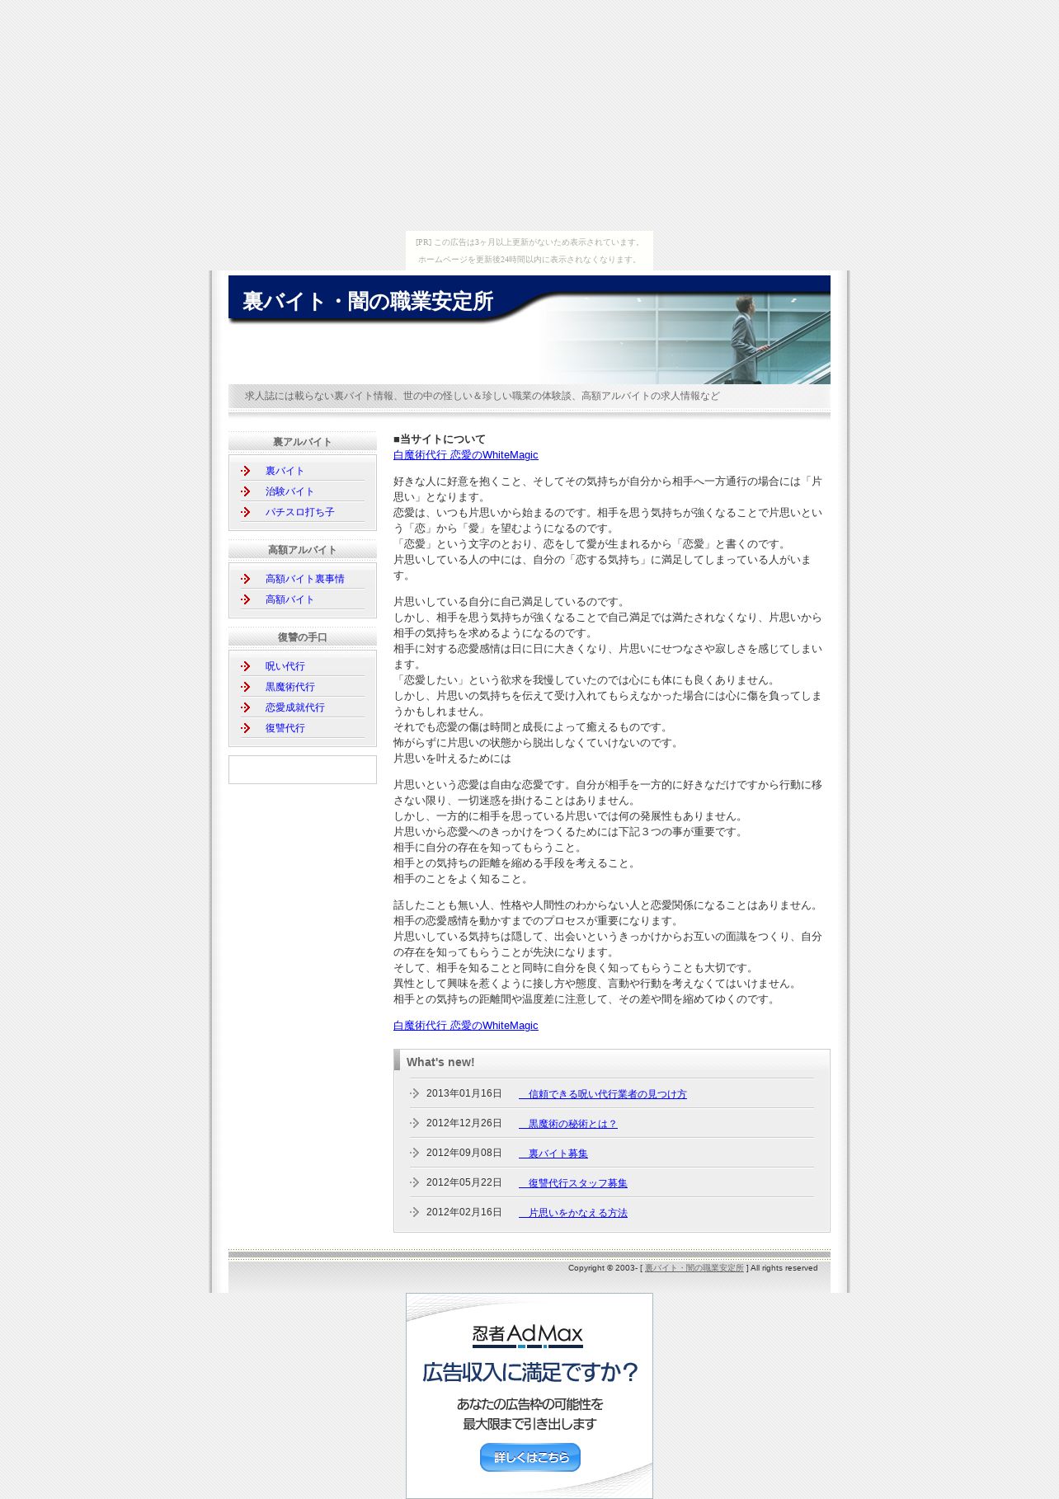Click the red arrow icon beside 恋愛成就代行

[x=246, y=707]
